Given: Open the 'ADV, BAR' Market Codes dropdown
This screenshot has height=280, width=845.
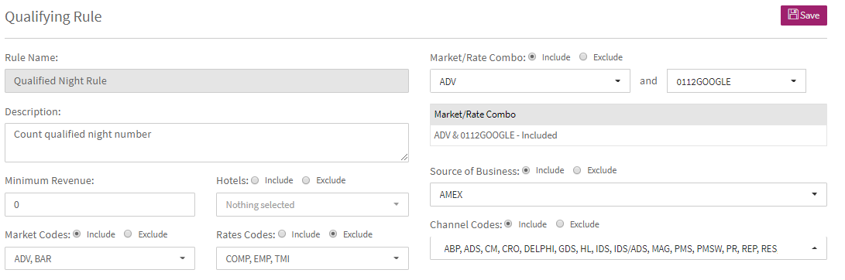Looking at the screenshot, I should tap(100, 258).
